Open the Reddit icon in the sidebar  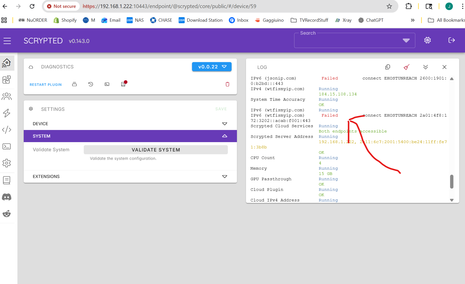[x=7, y=214]
